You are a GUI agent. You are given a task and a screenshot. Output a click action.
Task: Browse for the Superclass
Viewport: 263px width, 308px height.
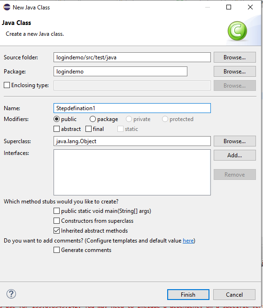[x=235, y=141]
